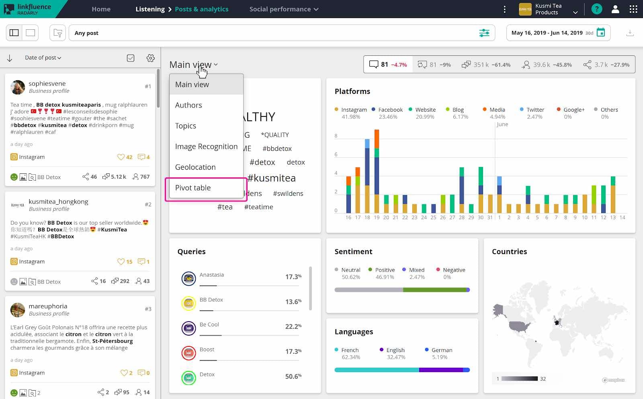Select the split-pane layout icon
643x399 pixels.
point(14,33)
